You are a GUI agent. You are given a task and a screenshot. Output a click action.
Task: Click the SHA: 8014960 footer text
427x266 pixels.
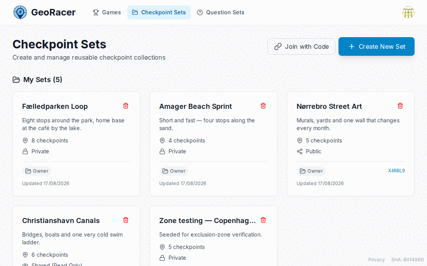point(407,260)
